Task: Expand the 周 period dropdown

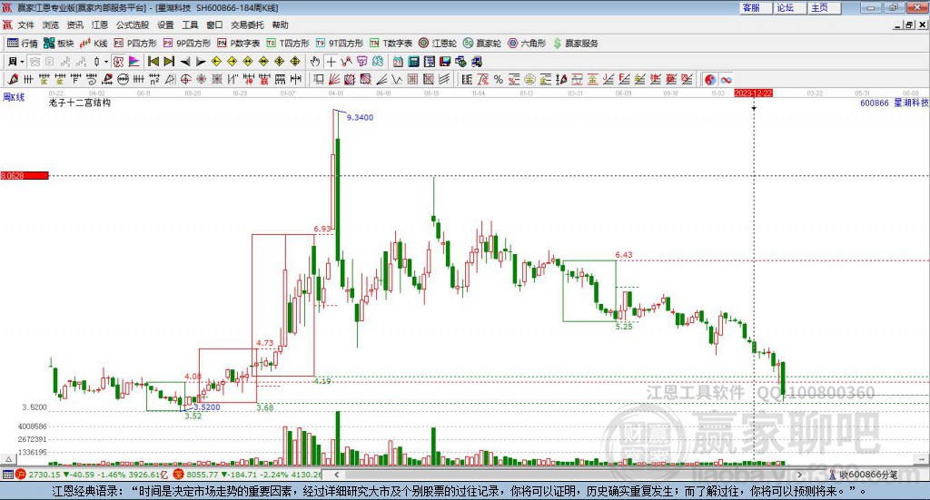Action: pyautogui.click(x=22, y=62)
